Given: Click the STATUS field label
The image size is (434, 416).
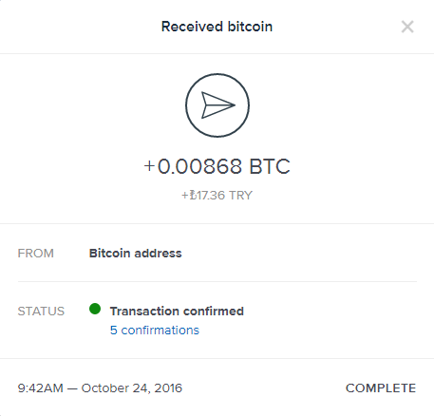Looking at the screenshot, I should (41, 312).
